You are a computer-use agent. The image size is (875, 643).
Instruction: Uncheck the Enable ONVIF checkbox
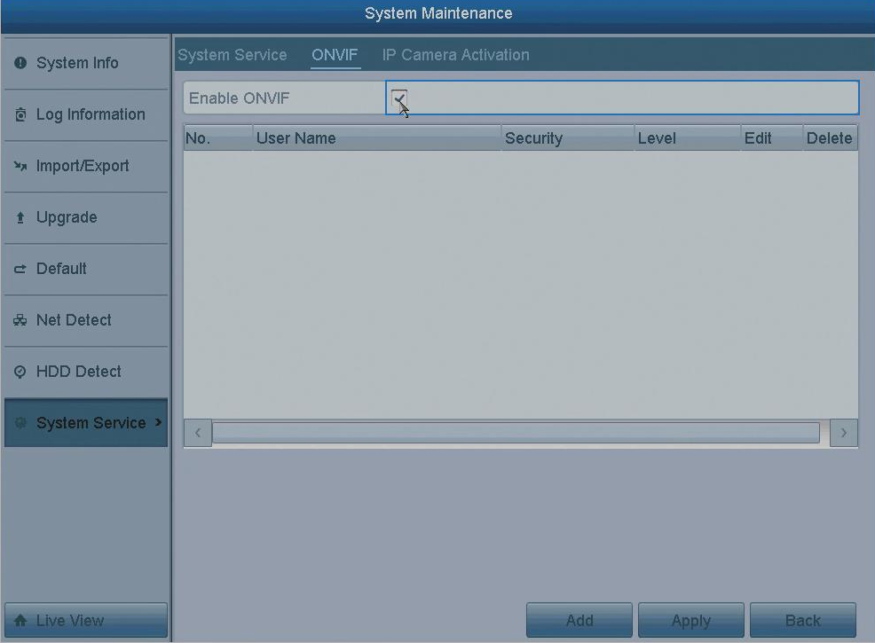point(399,98)
